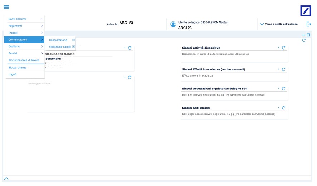Refresh the Sintesi Esiti incassi panel

[x=283, y=108]
